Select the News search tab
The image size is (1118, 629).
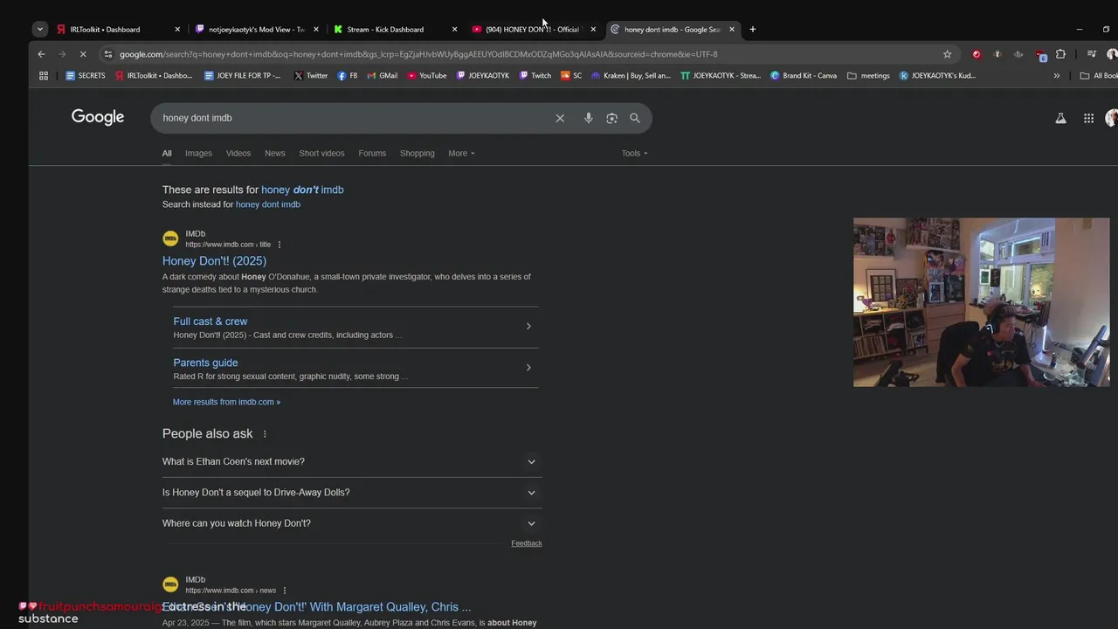275,153
